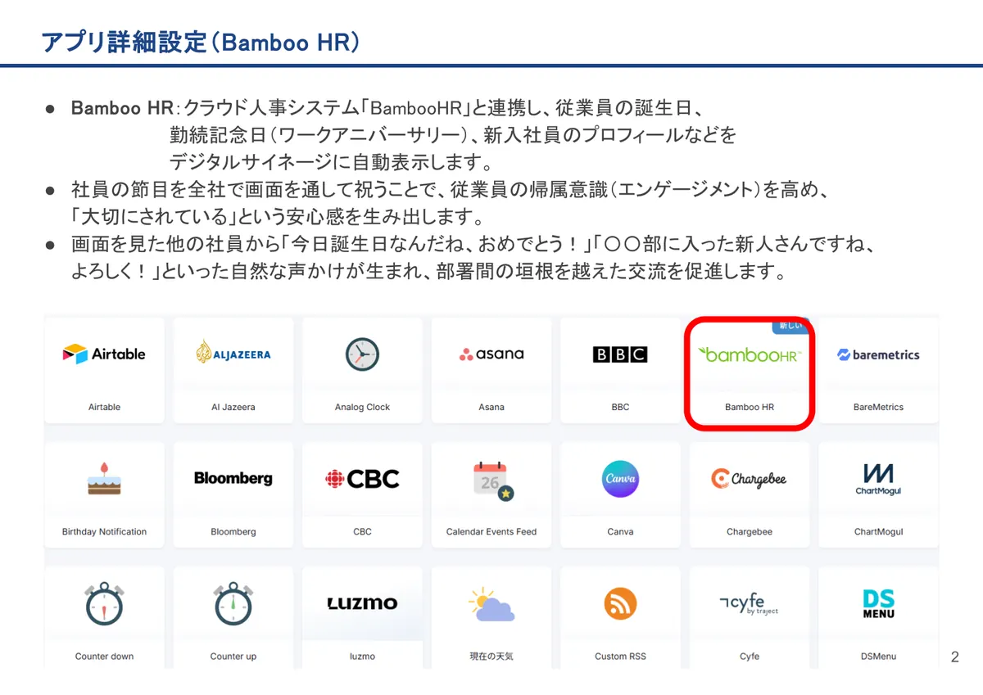Click the BareMetrics caption text
Image resolution: width=983 pixels, height=695 pixels.
pyautogui.click(x=878, y=407)
